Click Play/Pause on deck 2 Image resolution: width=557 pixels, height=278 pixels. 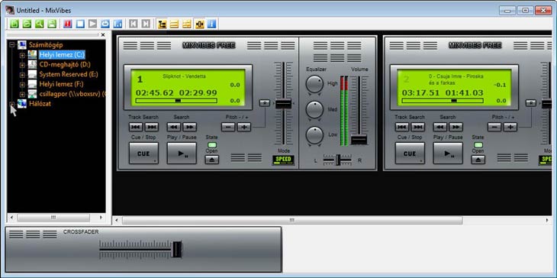click(x=448, y=154)
